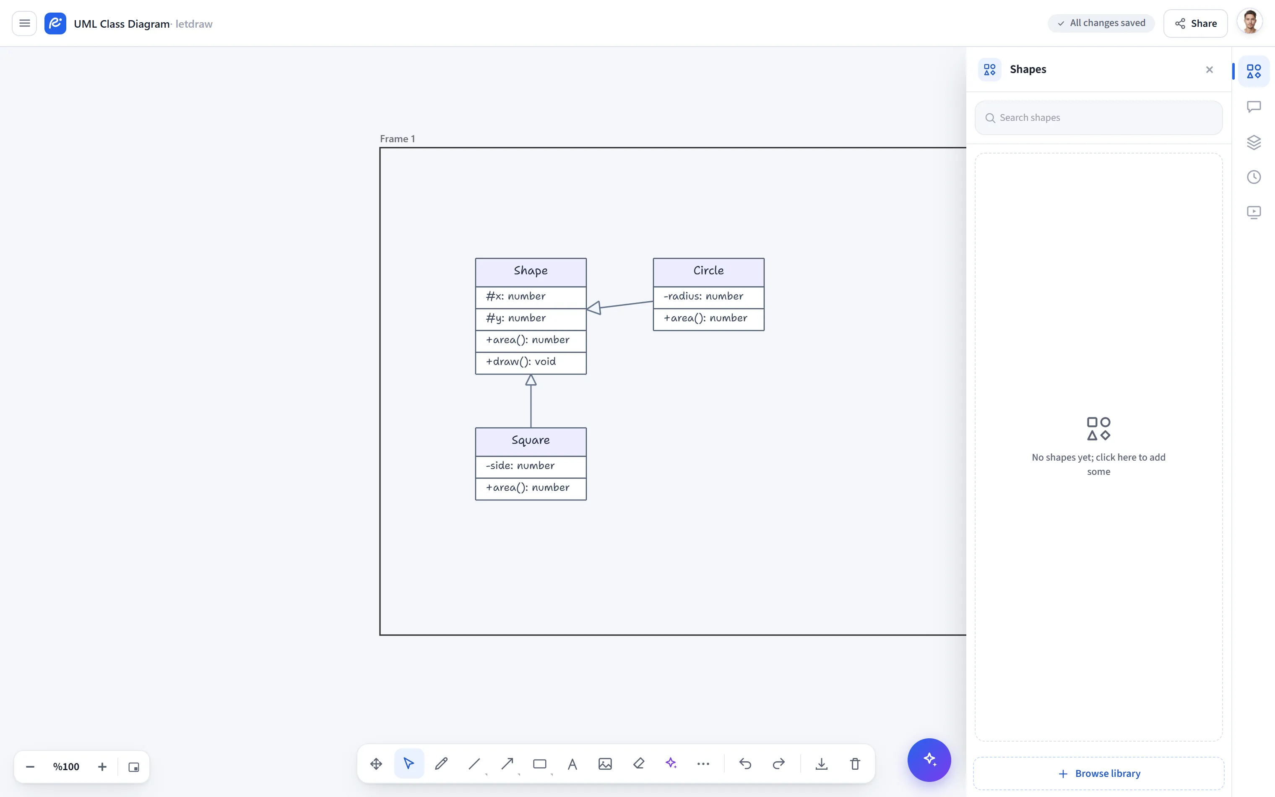Image resolution: width=1275 pixels, height=797 pixels.
Task: Open the version history clock icon
Action: tap(1254, 177)
